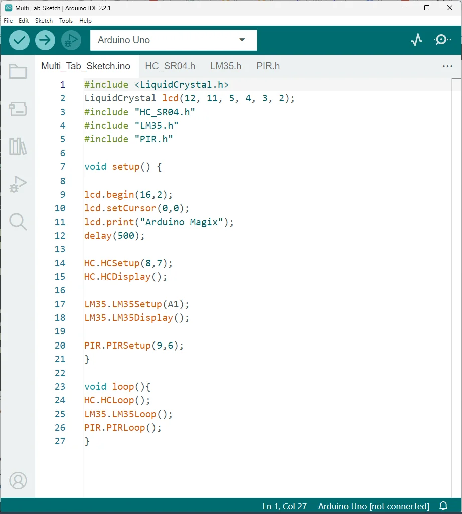Screen dimensions: 462x514
Task: Click line number 1 in gutter
Action: click(62, 85)
